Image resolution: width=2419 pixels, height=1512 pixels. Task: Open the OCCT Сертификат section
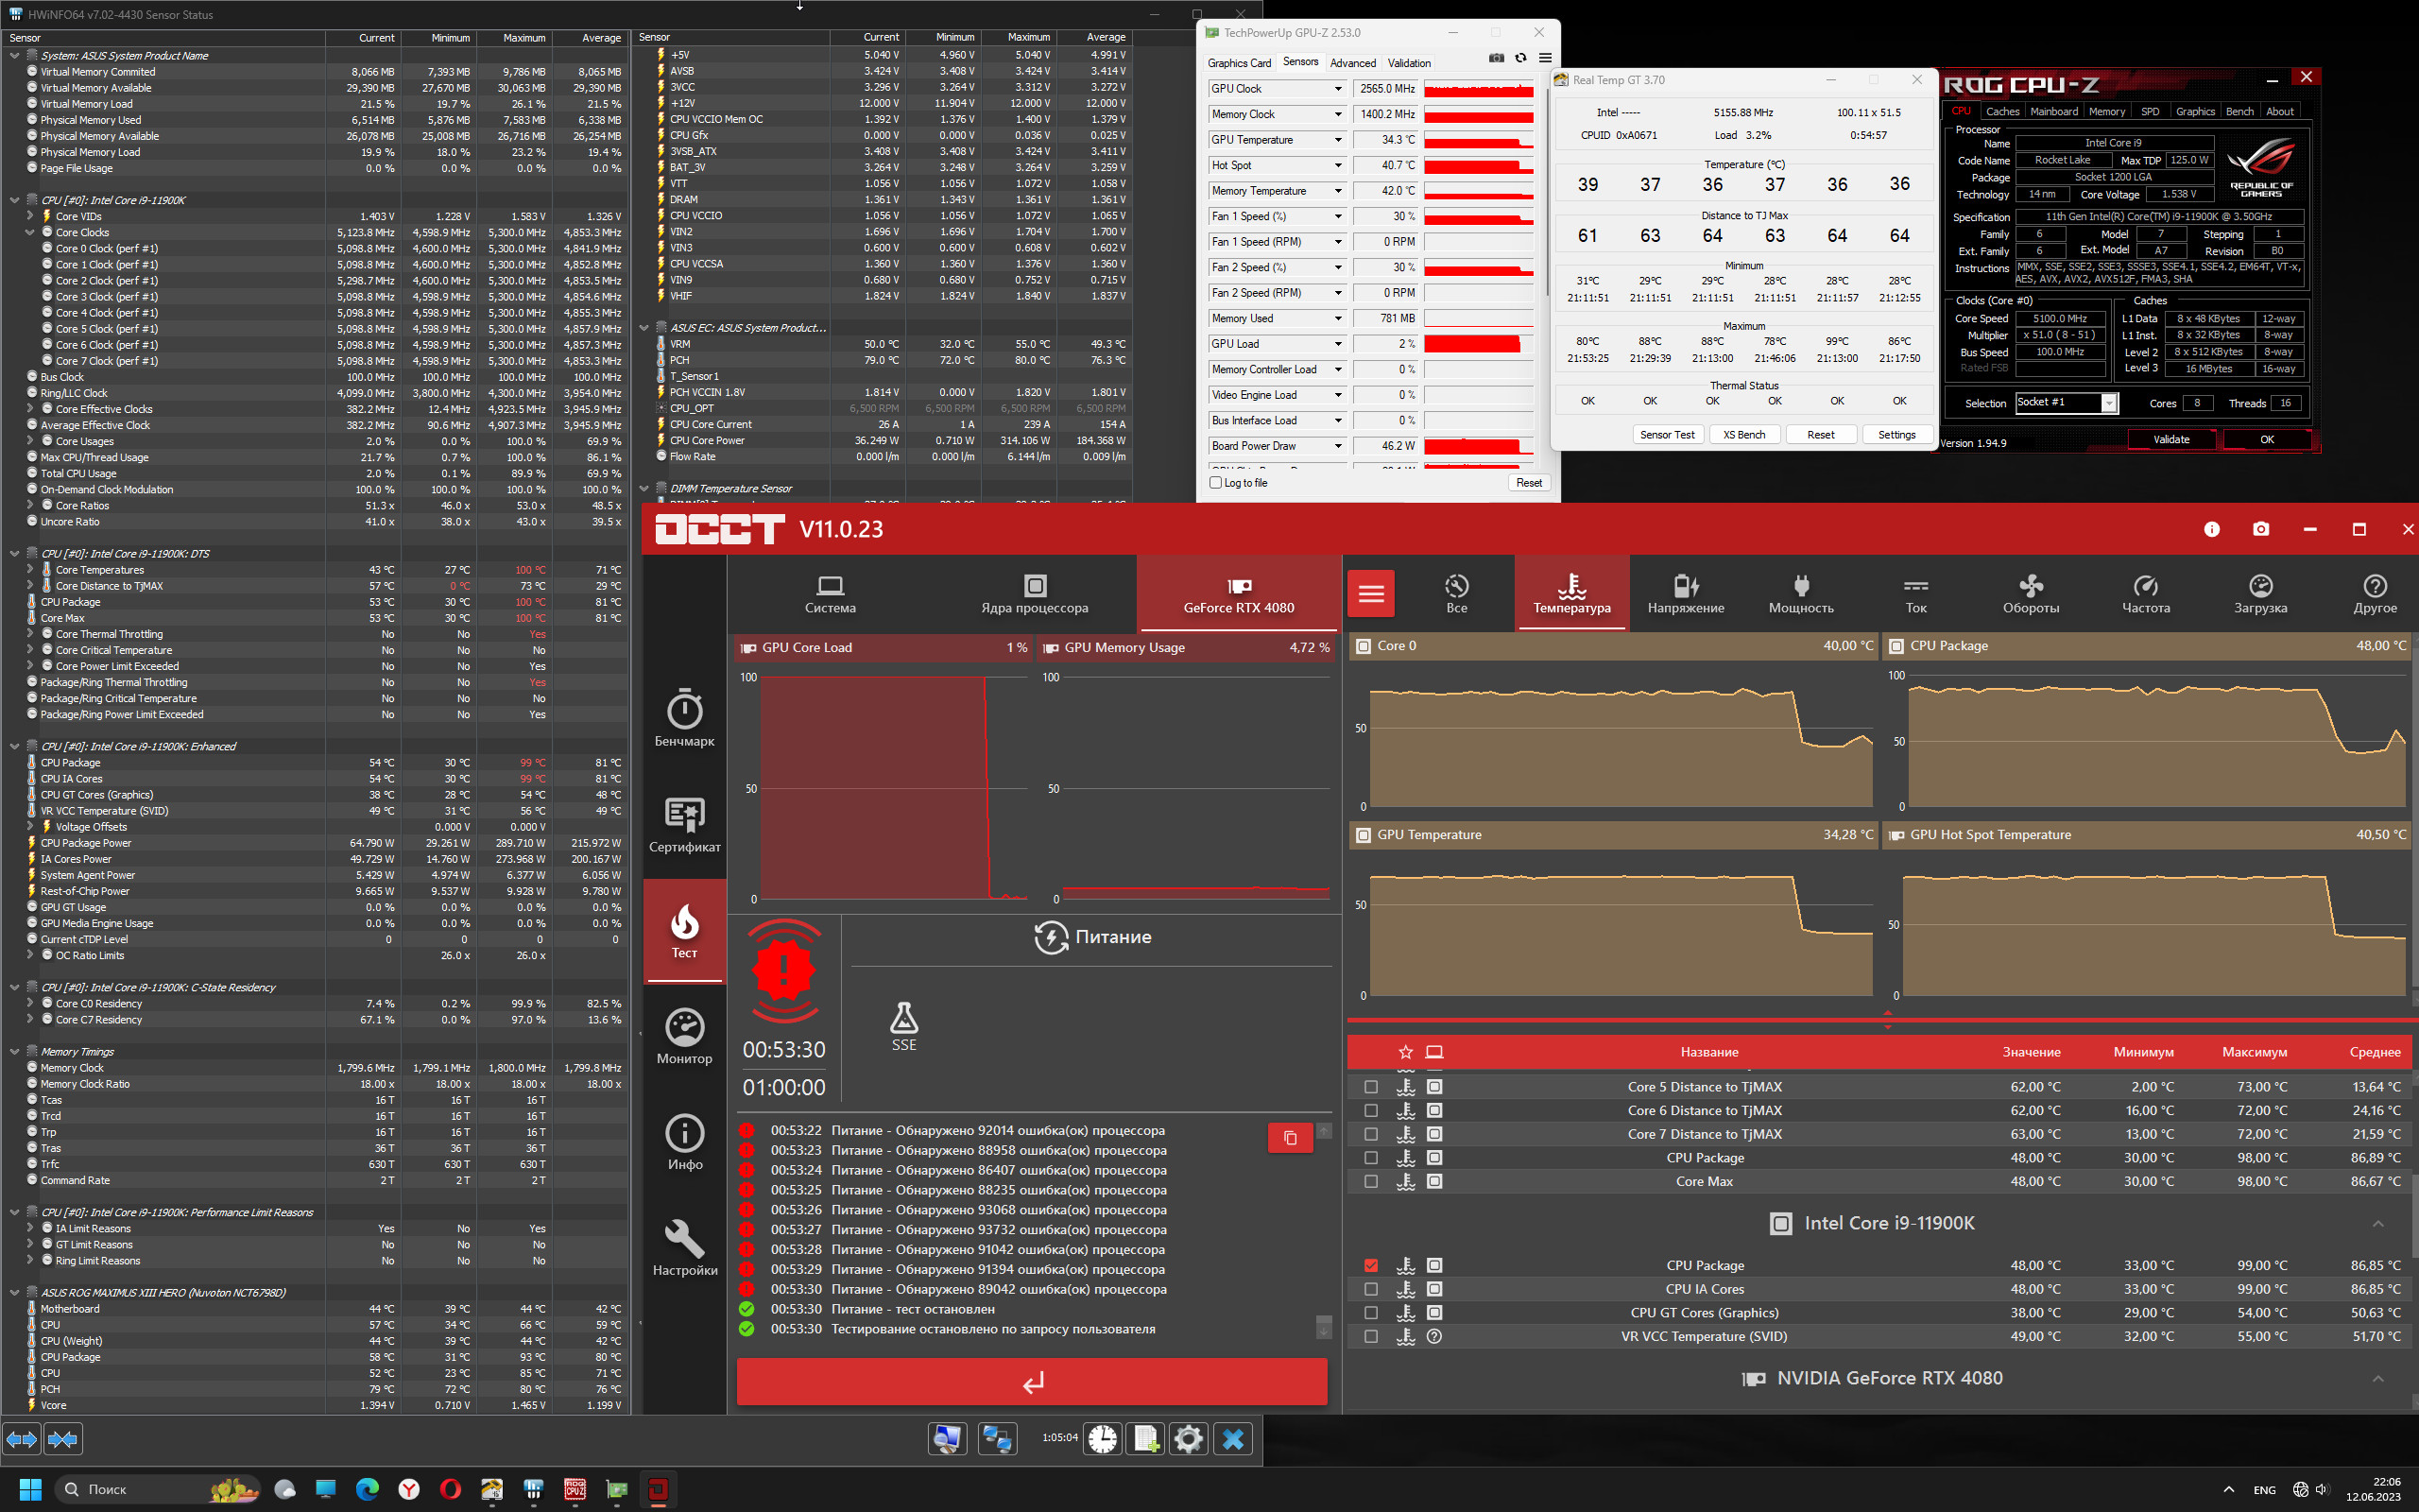point(685,824)
